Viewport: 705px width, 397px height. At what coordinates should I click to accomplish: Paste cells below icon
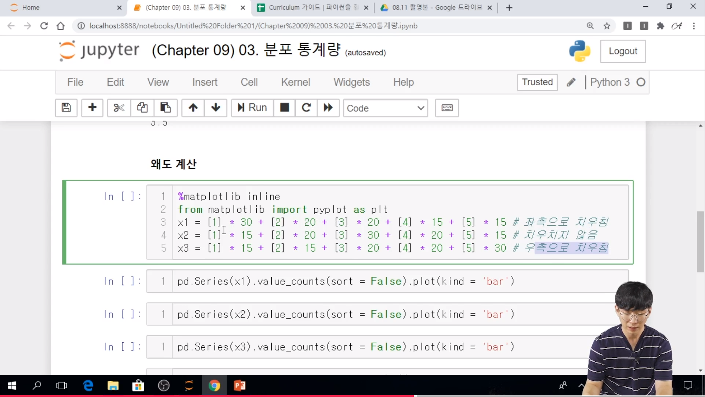pyautogui.click(x=166, y=108)
